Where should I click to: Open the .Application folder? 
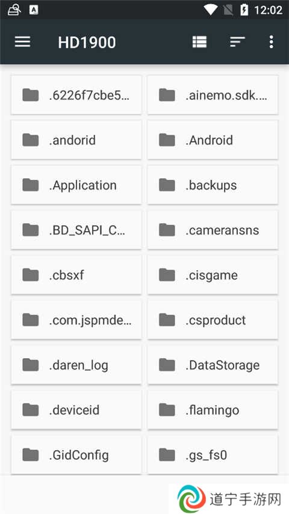76,185
